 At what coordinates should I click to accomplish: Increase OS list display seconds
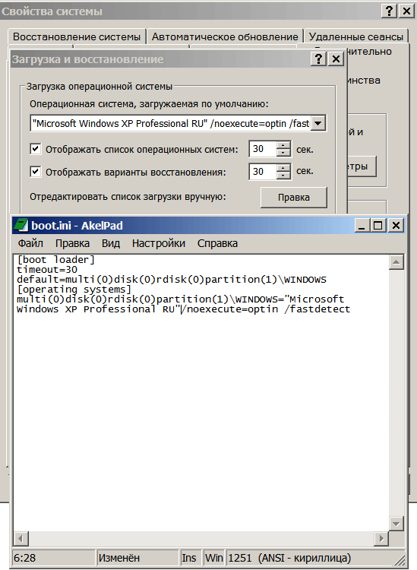[283, 145]
